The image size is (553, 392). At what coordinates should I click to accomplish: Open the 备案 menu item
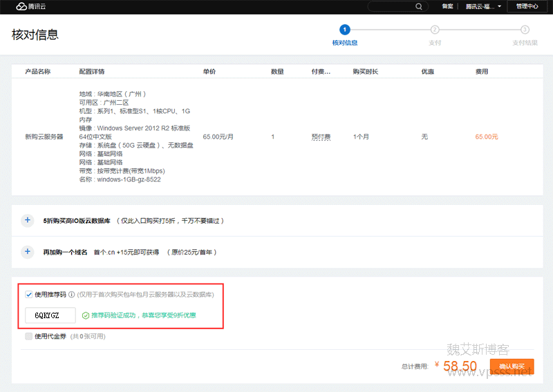pos(448,6)
